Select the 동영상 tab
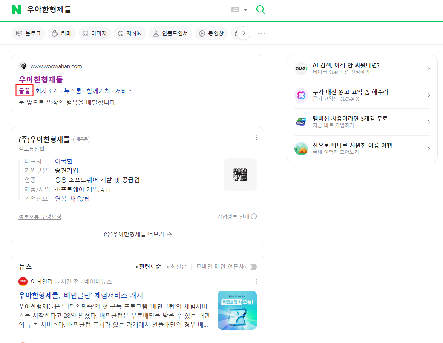The height and width of the screenshot is (343, 443). pos(212,33)
